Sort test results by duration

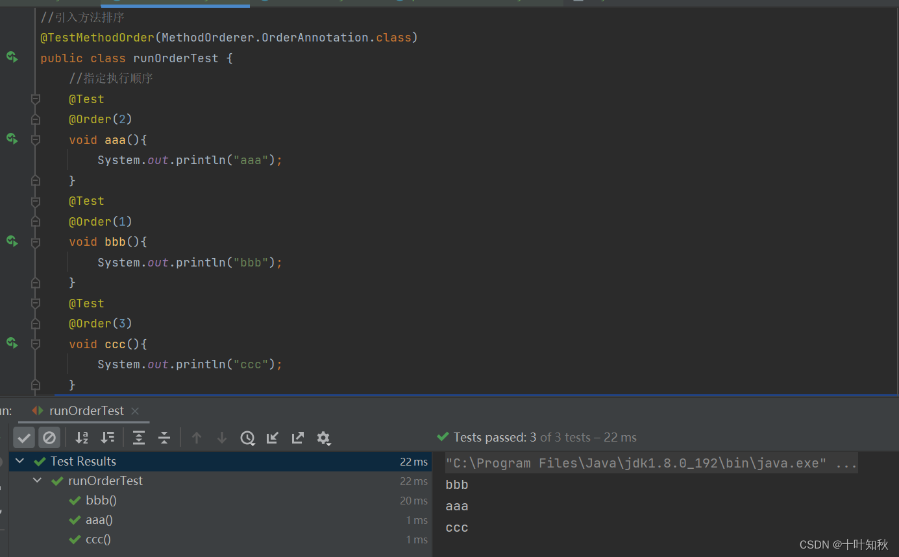pos(108,438)
